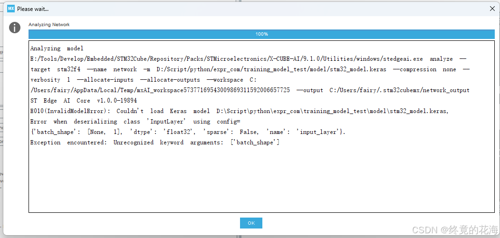Click the 100% progress bar
This screenshot has width=500, height=238.
(261, 34)
